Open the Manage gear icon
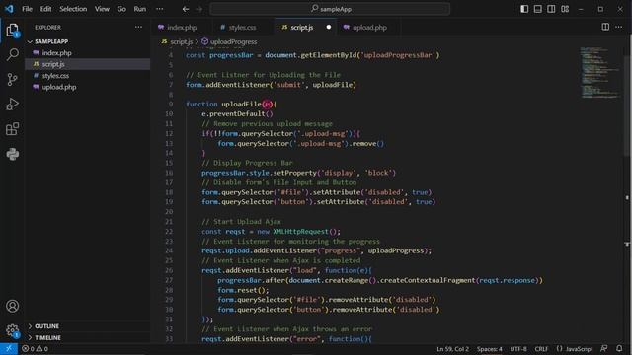Image resolution: width=632 pixels, height=355 pixels. pos(12,331)
